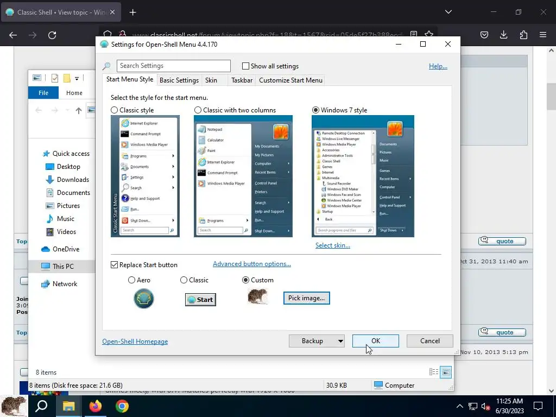Click the OK button
Screen dimensions: 556x417
376,341
